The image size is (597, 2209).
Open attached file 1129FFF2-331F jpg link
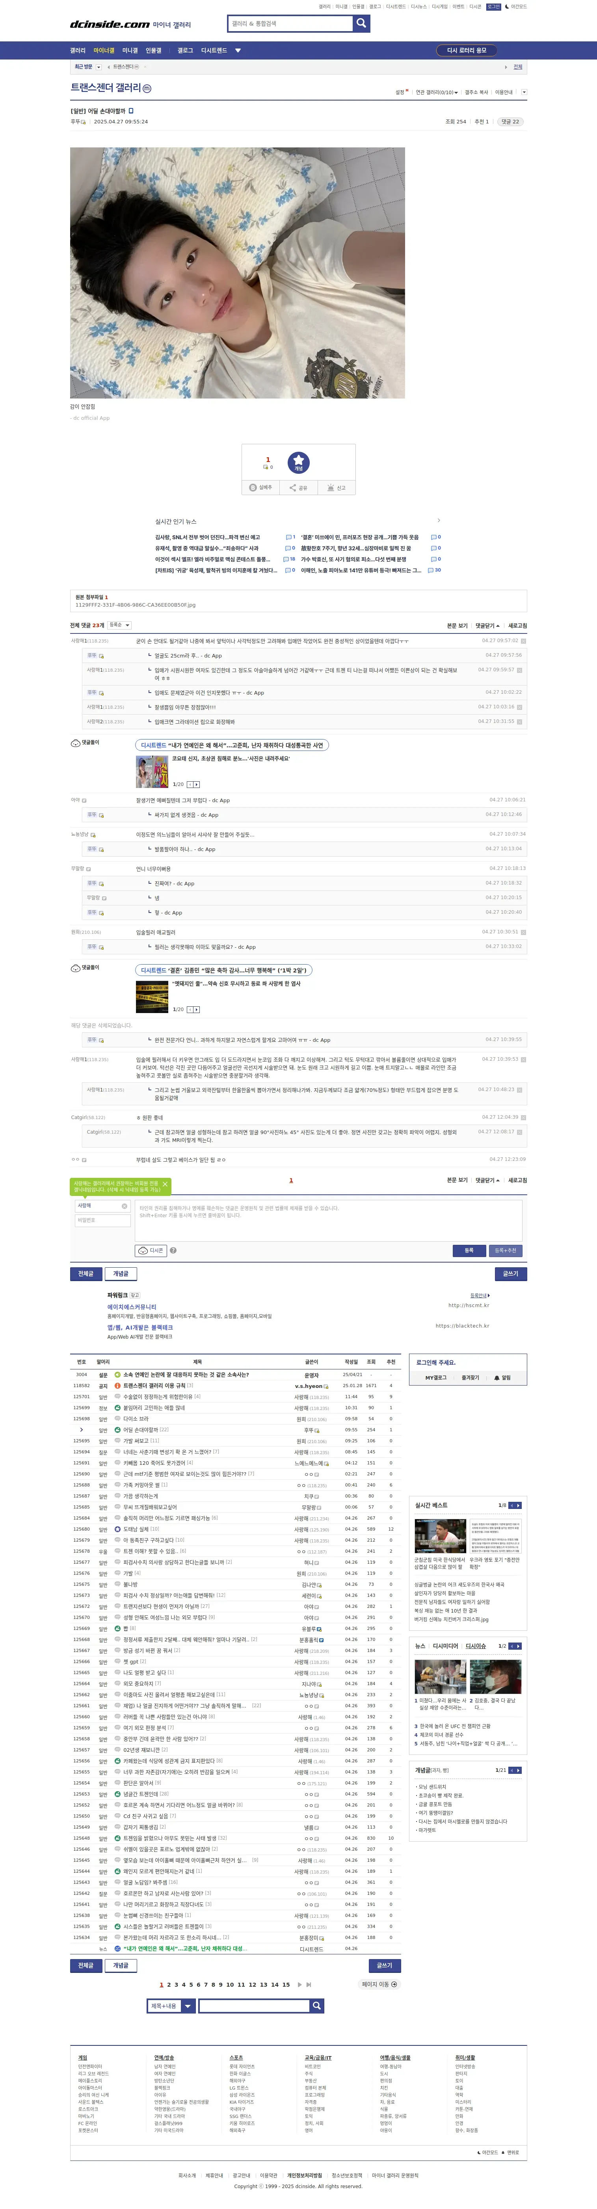click(136, 605)
